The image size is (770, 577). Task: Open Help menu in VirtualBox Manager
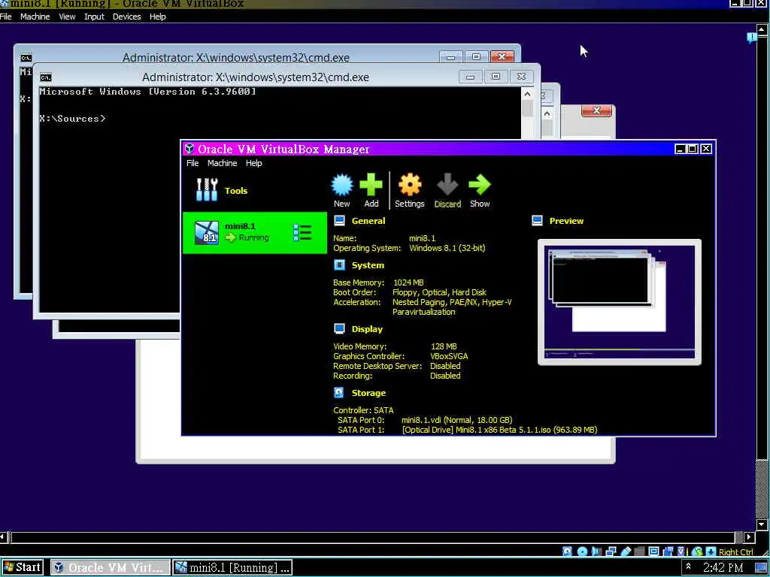(x=254, y=163)
